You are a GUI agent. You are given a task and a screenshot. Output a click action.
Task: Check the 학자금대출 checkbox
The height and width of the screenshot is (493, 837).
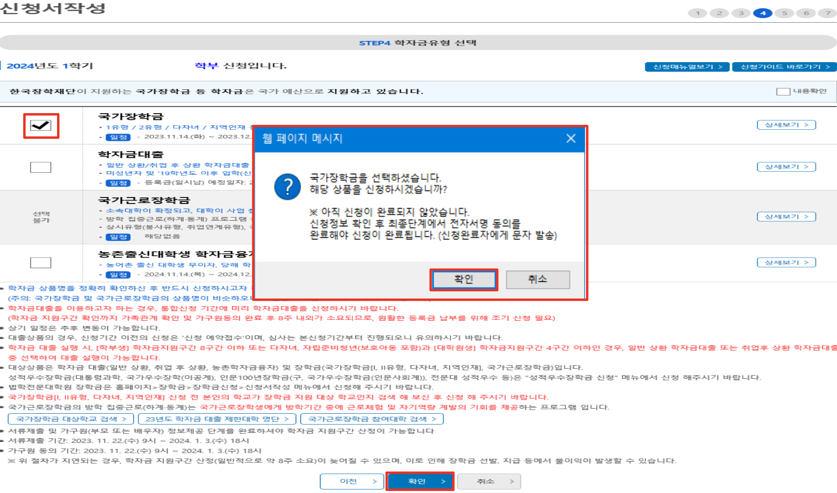click(x=41, y=167)
